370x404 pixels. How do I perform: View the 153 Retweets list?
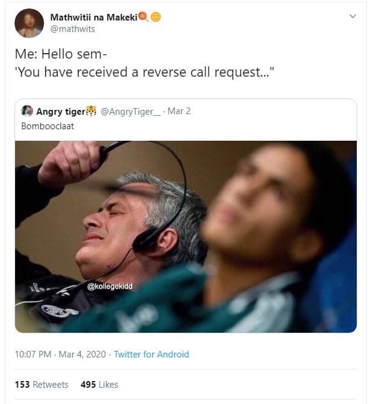point(42,384)
